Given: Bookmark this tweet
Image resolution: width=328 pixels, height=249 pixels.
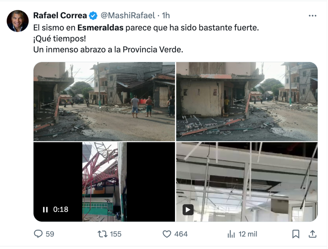Looking at the screenshot, I should coord(296,234).
